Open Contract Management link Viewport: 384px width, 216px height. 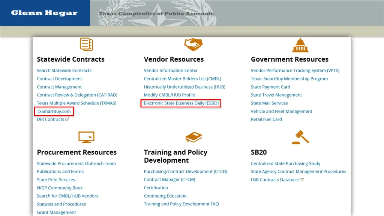[x=59, y=87]
